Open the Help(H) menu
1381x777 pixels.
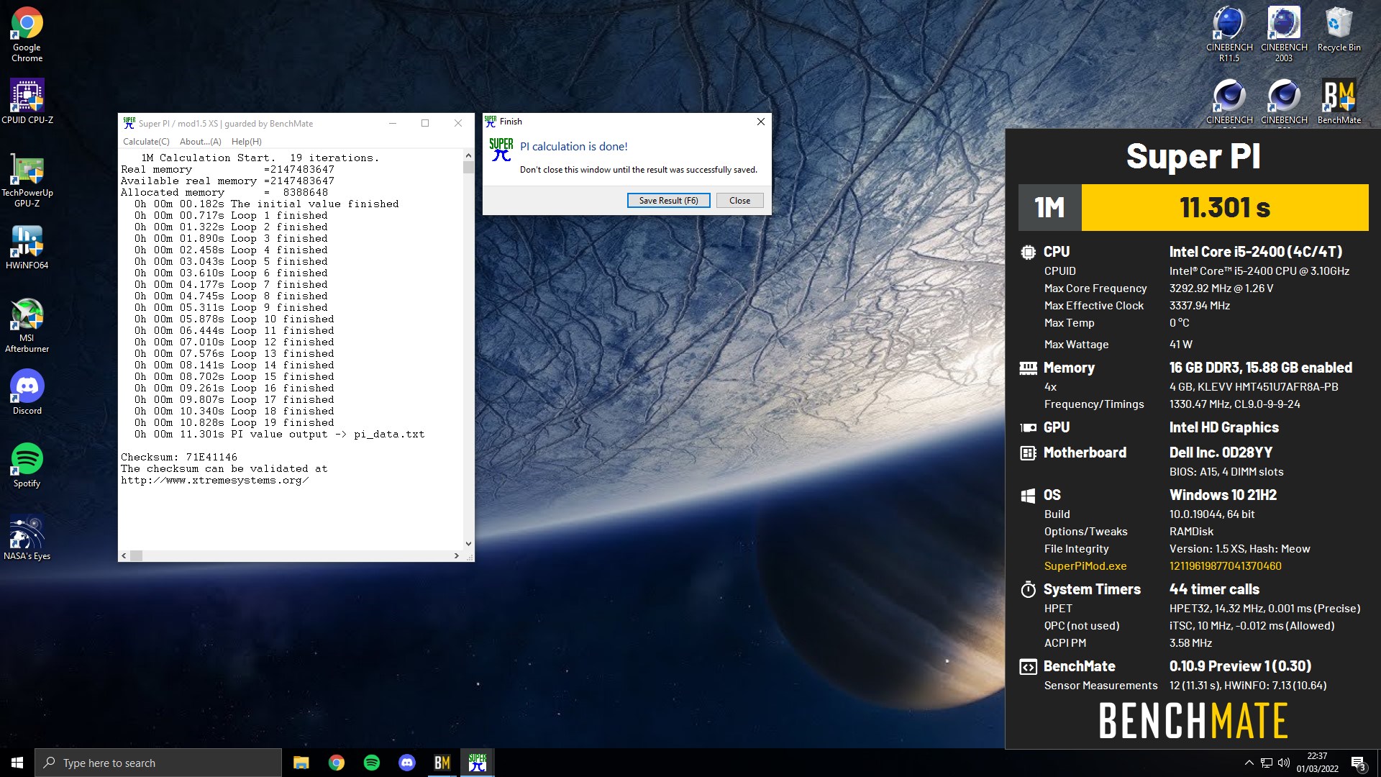point(247,142)
